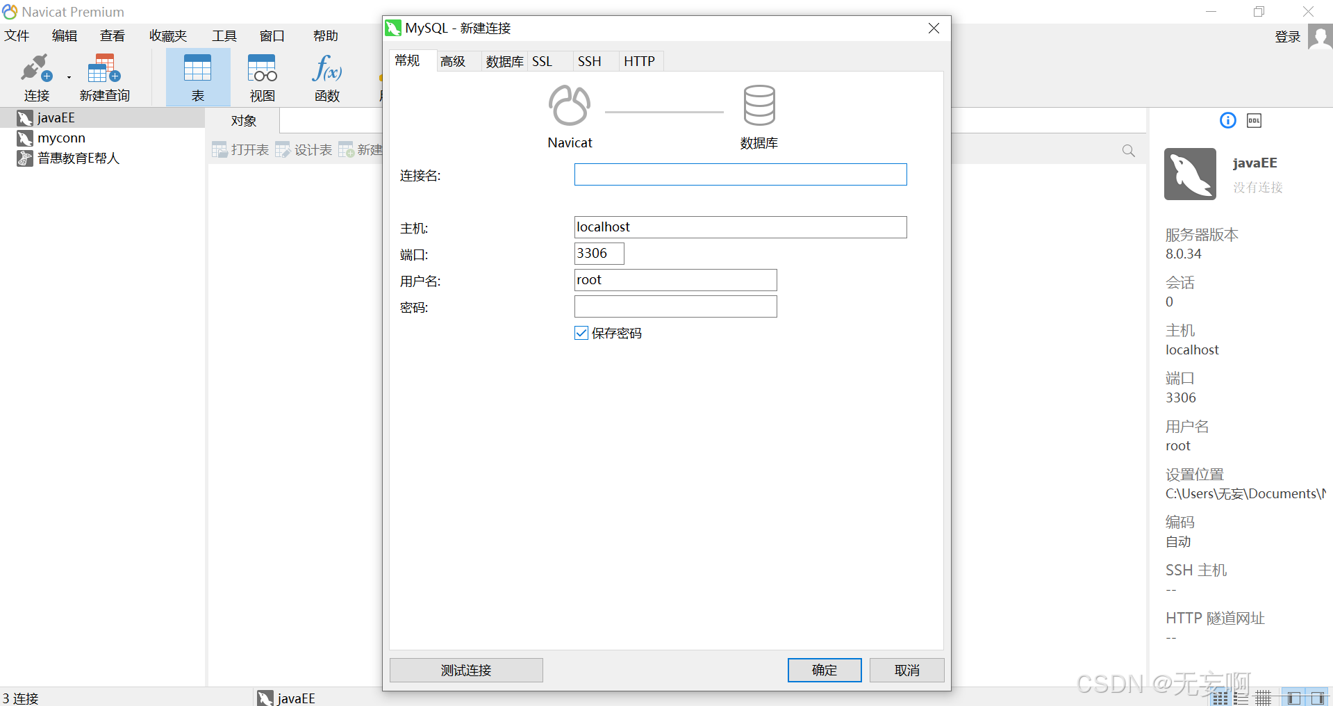Show the DDL panel icon

point(1255,121)
